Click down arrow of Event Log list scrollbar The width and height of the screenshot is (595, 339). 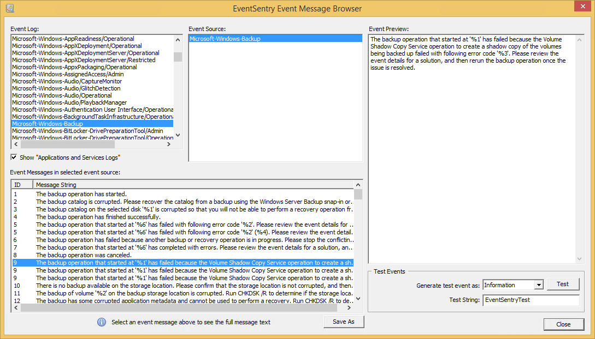178,135
